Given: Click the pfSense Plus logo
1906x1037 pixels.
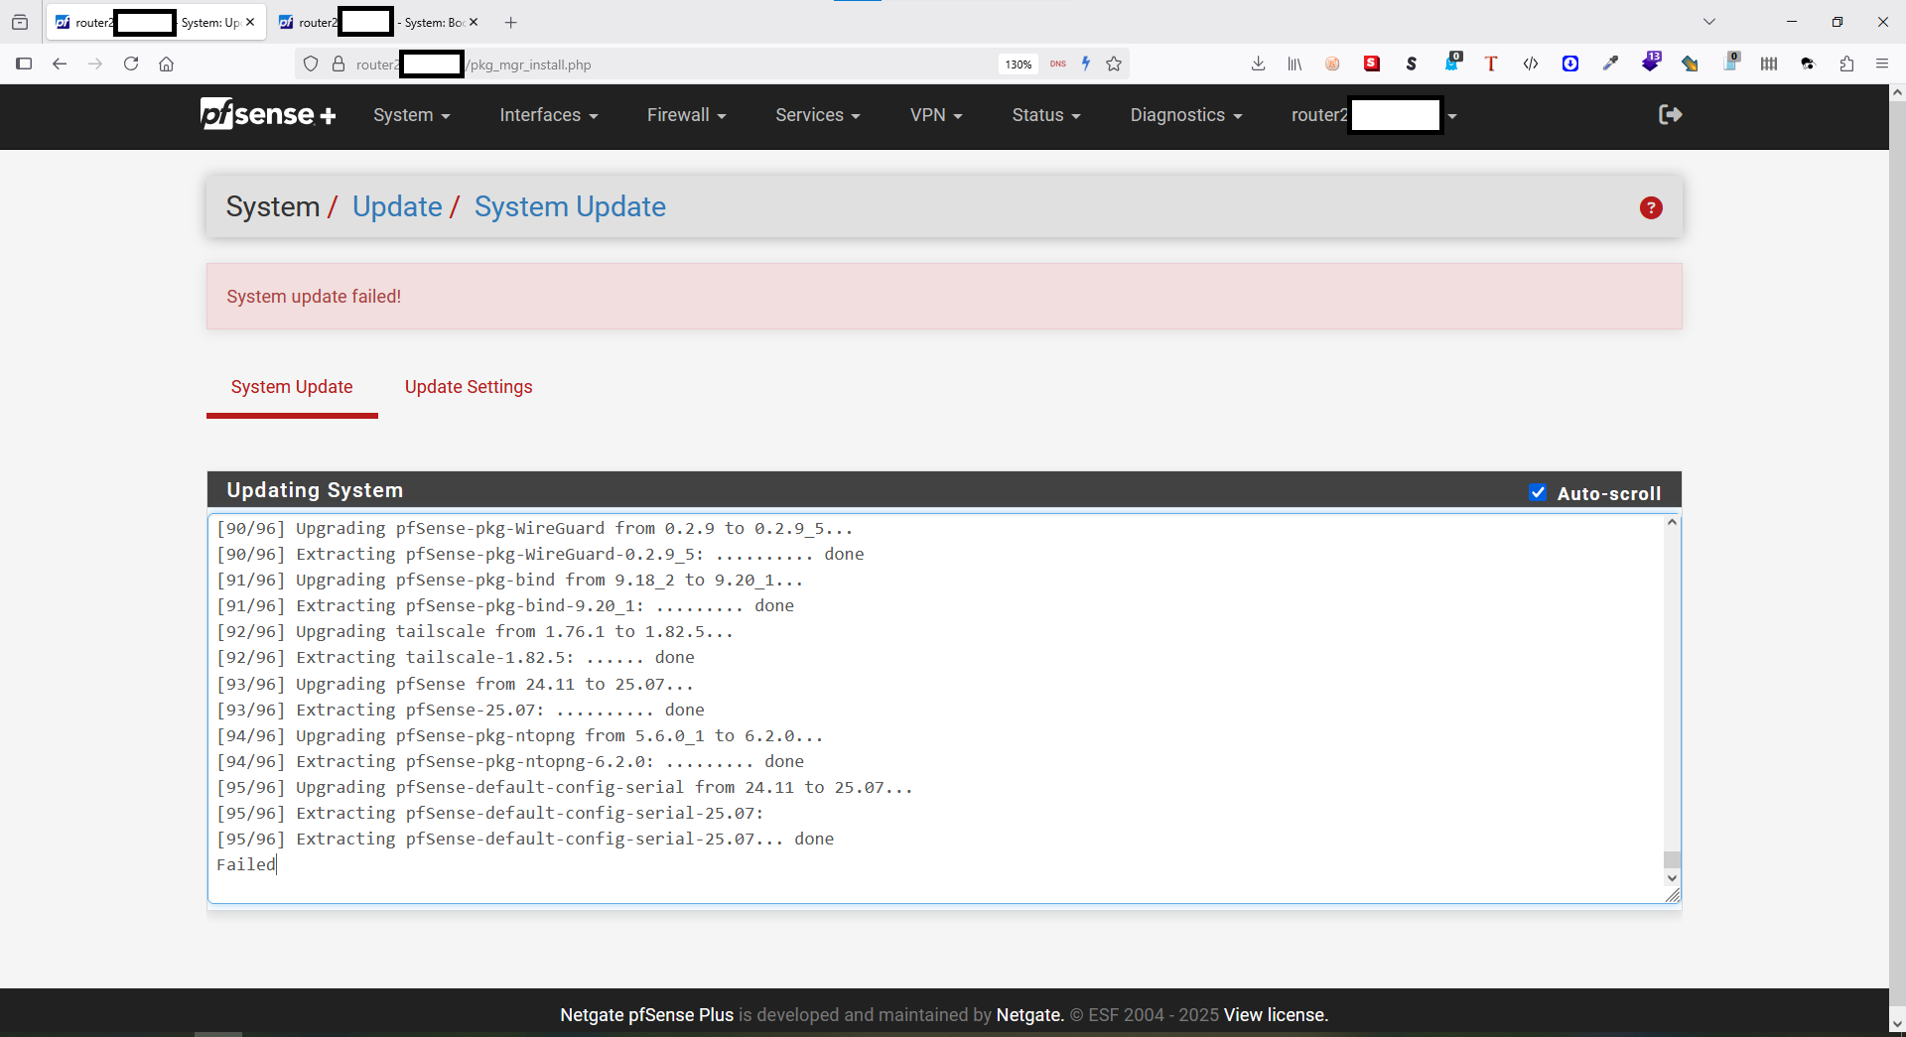Looking at the screenshot, I should coord(268,115).
